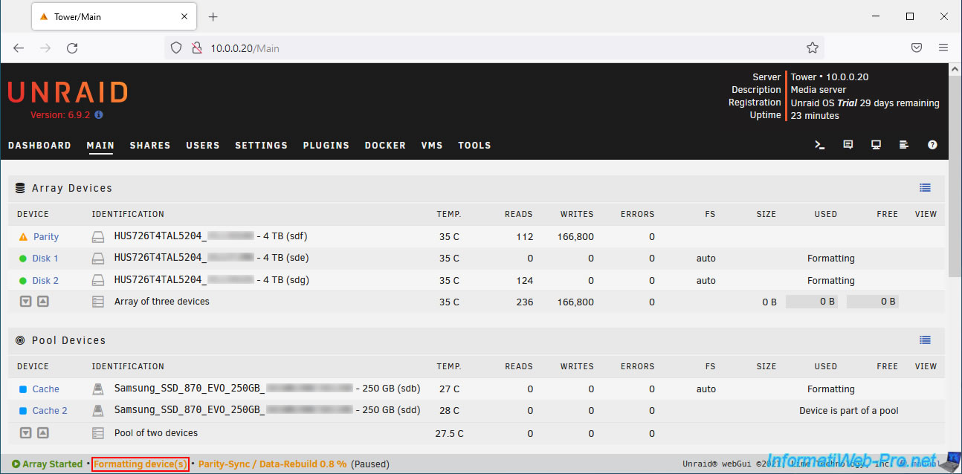Image resolution: width=962 pixels, height=474 pixels.
Task: Expand pool rows with down arrow
Action: (25, 433)
